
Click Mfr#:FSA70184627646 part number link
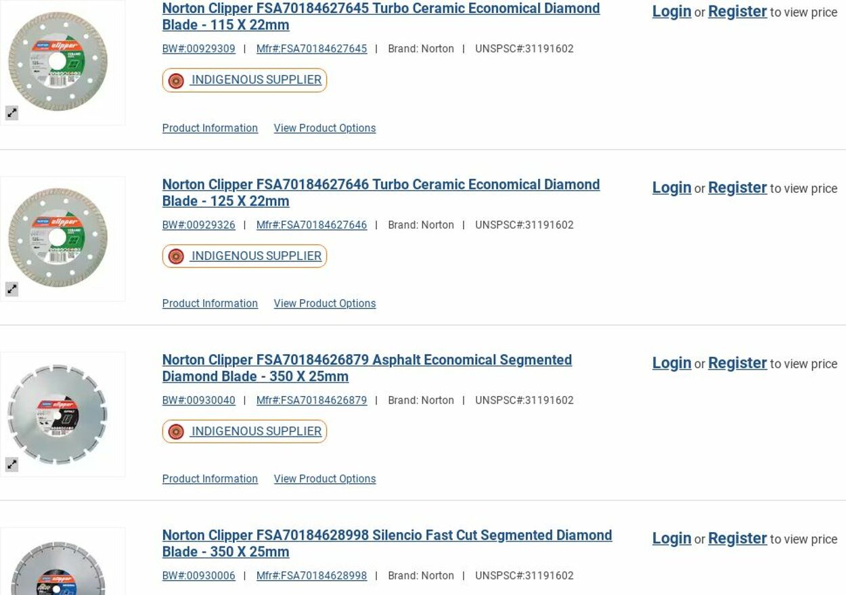coord(311,225)
